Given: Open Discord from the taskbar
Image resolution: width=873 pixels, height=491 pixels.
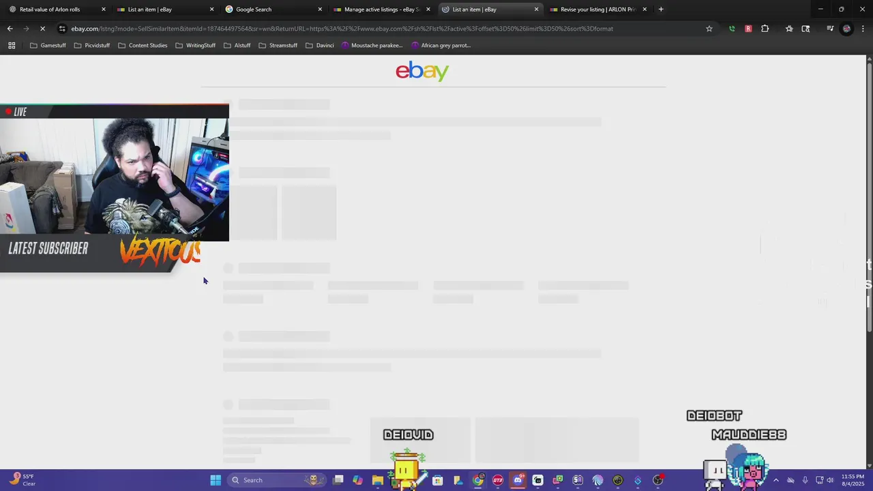Looking at the screenshot, I should [x=518, y=480].
